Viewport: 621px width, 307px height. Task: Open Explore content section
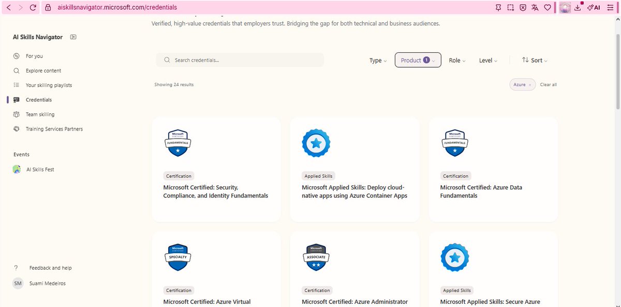point(43,70)
